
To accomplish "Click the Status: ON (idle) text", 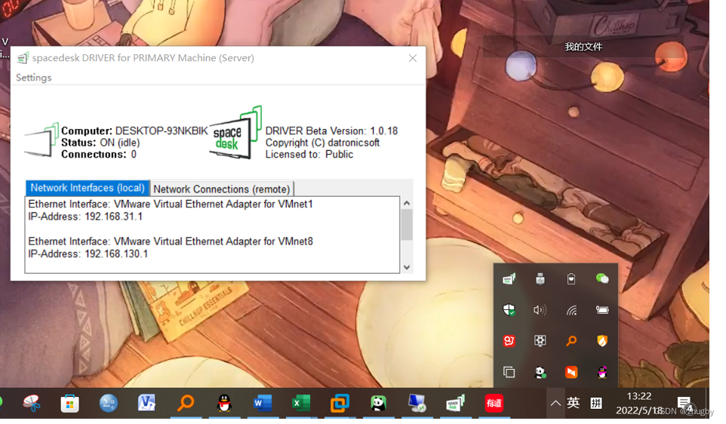I will coord(100,143).
